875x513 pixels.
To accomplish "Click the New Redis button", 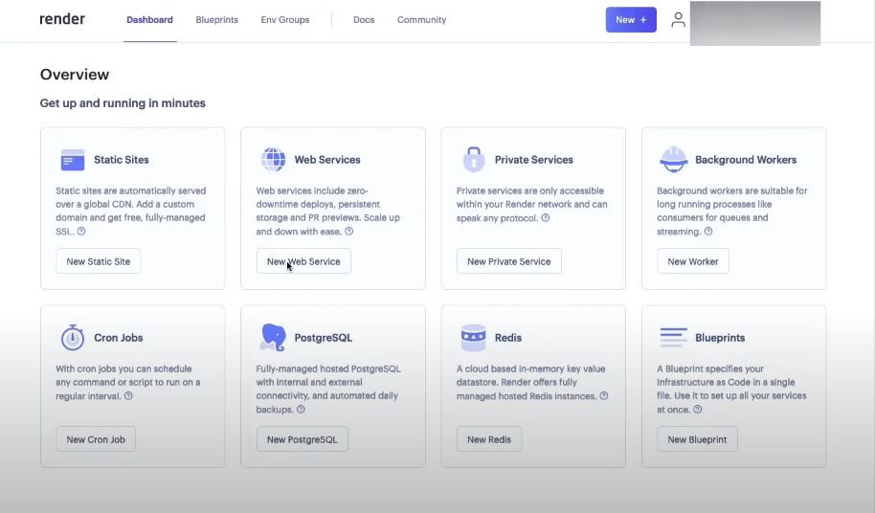I will click(489, 439).
